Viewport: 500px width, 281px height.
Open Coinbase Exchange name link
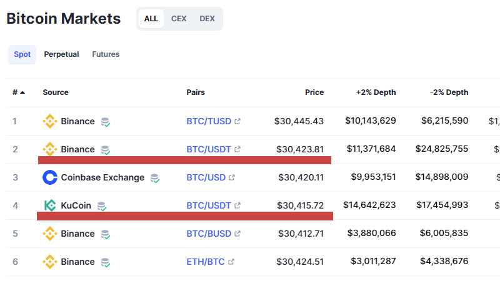[x=102, y=177]
